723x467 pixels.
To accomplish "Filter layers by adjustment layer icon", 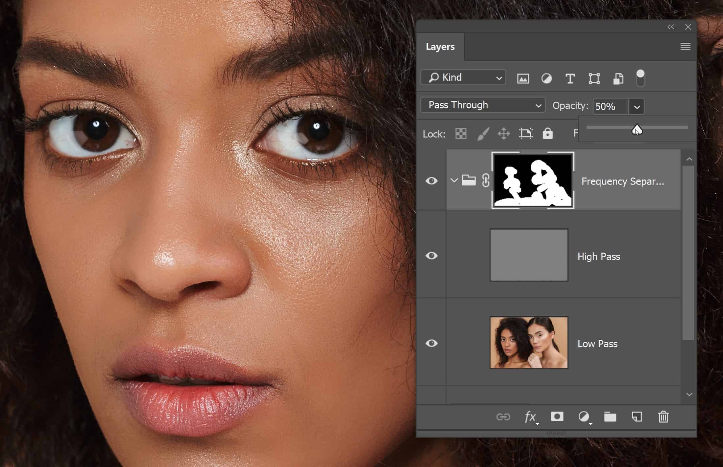I will (x=546, y=79).
